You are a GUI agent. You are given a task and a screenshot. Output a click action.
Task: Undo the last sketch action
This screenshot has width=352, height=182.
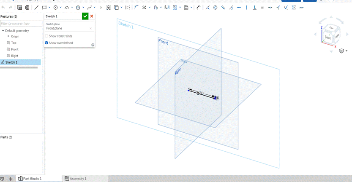click(3, 8)
